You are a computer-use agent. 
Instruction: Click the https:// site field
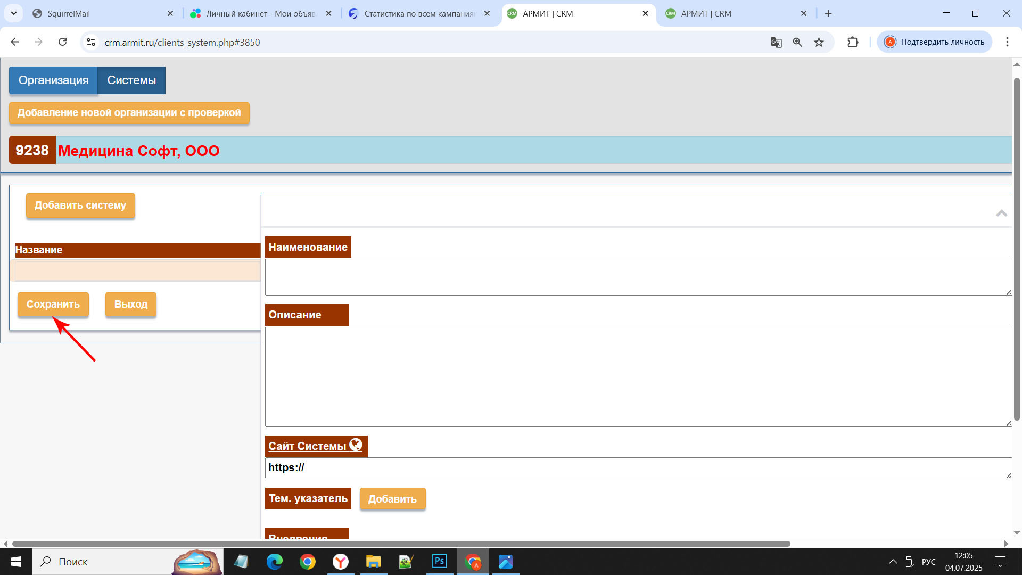tap(638, 468)
